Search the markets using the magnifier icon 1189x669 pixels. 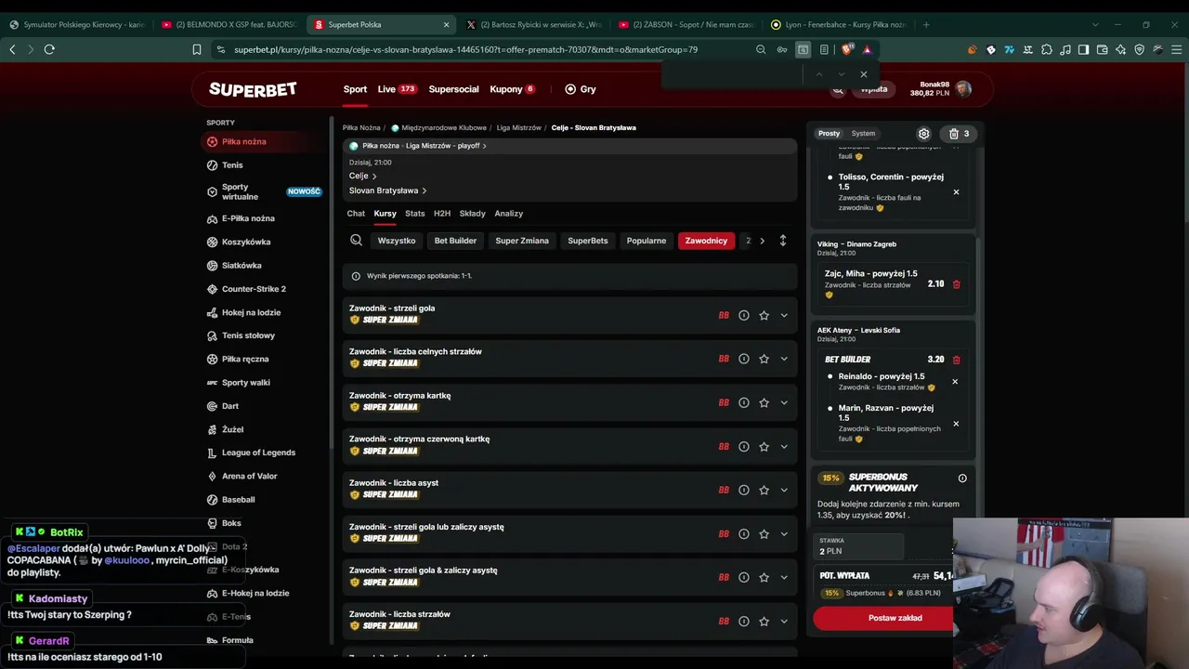click(356, 241)
